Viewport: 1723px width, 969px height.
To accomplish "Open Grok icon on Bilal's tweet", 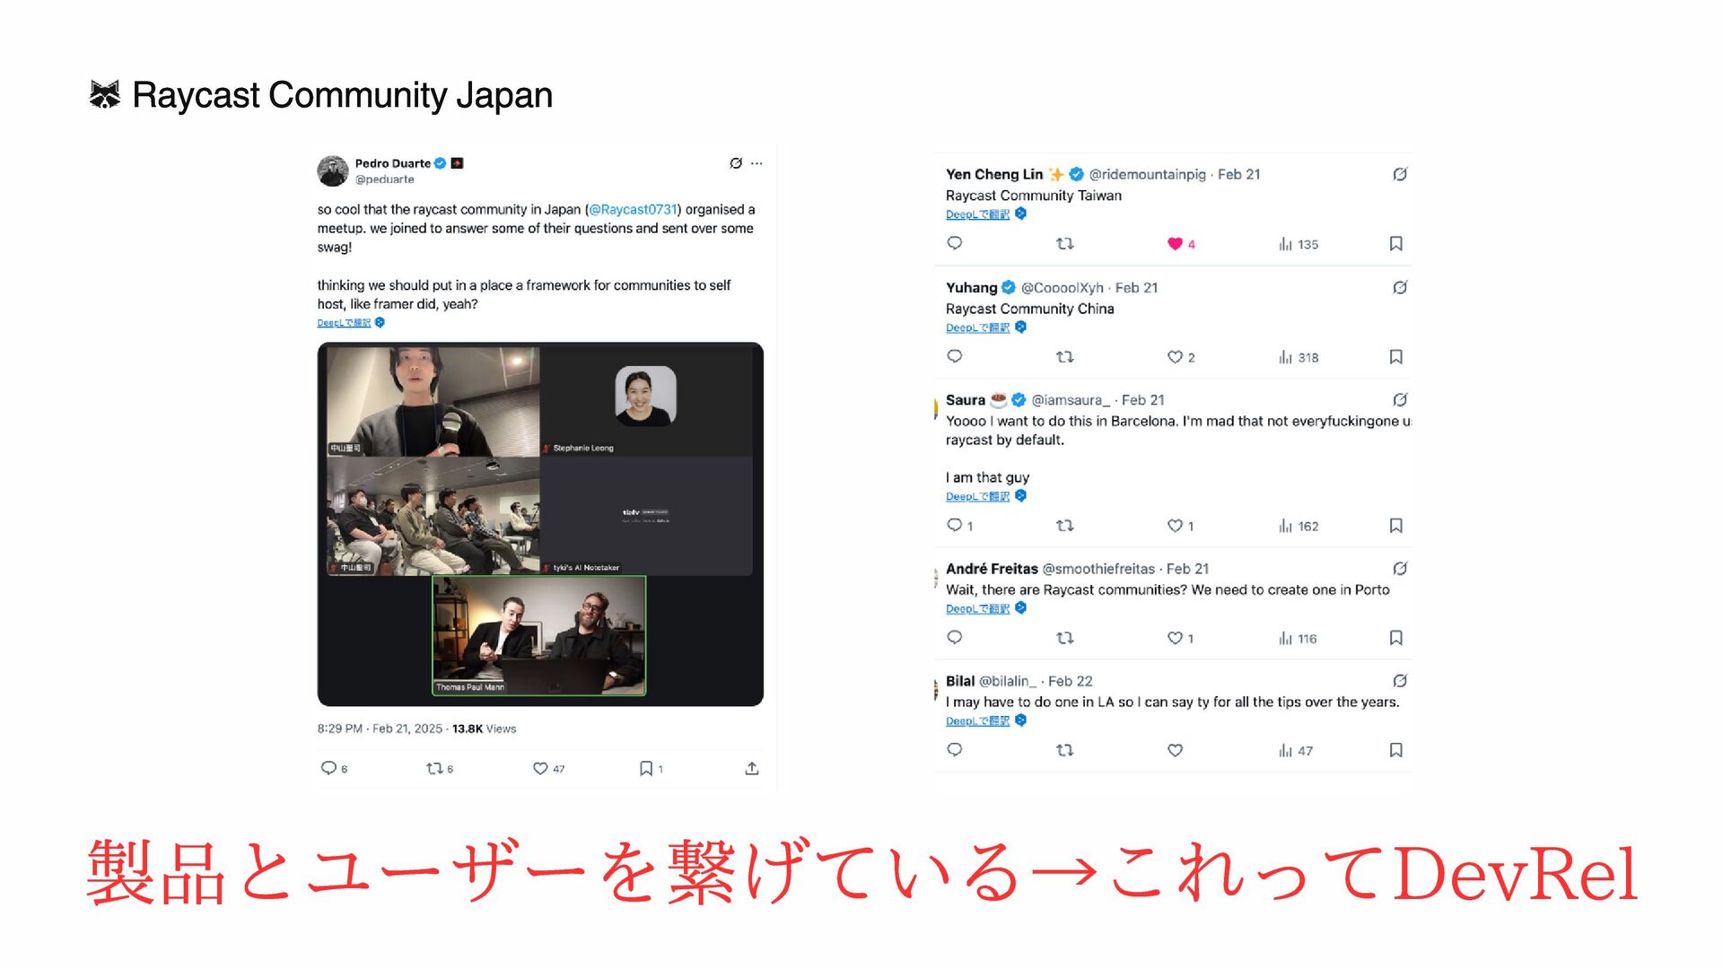I will pyautogui.click(x=1400, y=681).
